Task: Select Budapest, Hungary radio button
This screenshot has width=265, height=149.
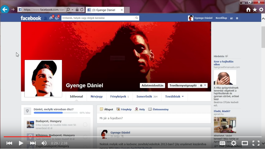Action: coord(85,125)
